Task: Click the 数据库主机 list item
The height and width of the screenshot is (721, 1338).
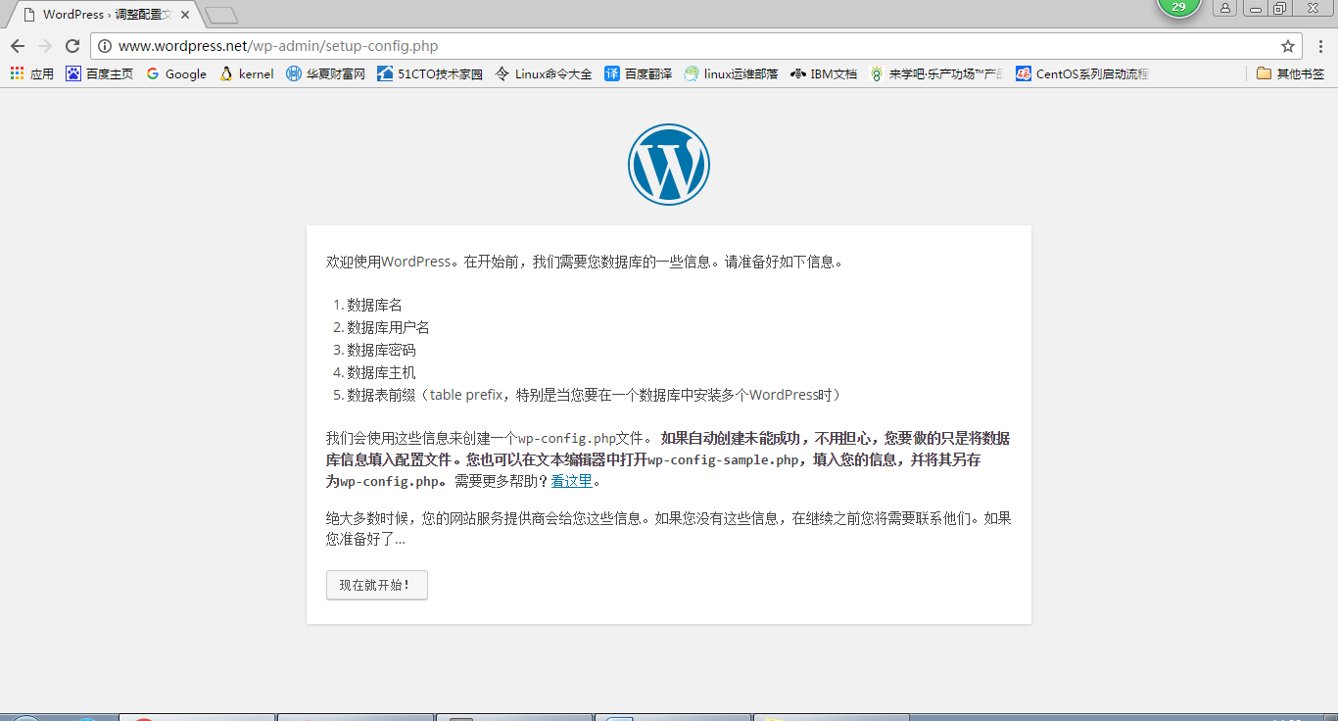Action: point(381,372)
